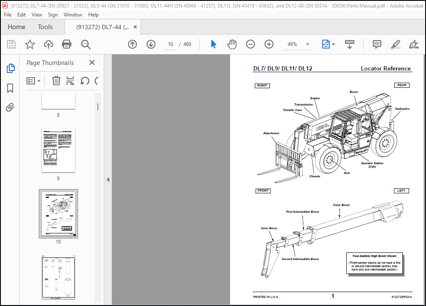The height and width of the screenshot is (306, 426).
Task: Click the print pages thumbnail-panel icon
Action: pyautogui.click(x=70, y=81)
